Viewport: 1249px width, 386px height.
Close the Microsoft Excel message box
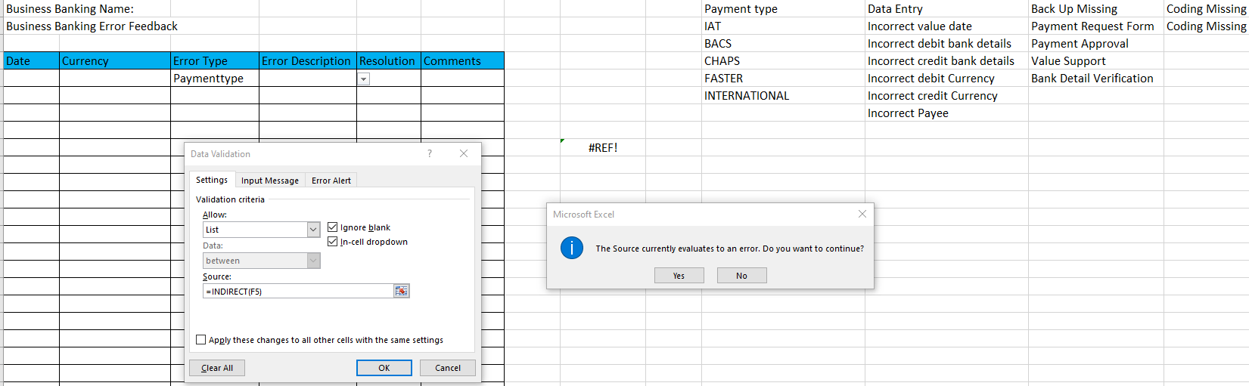pos(862,214)
